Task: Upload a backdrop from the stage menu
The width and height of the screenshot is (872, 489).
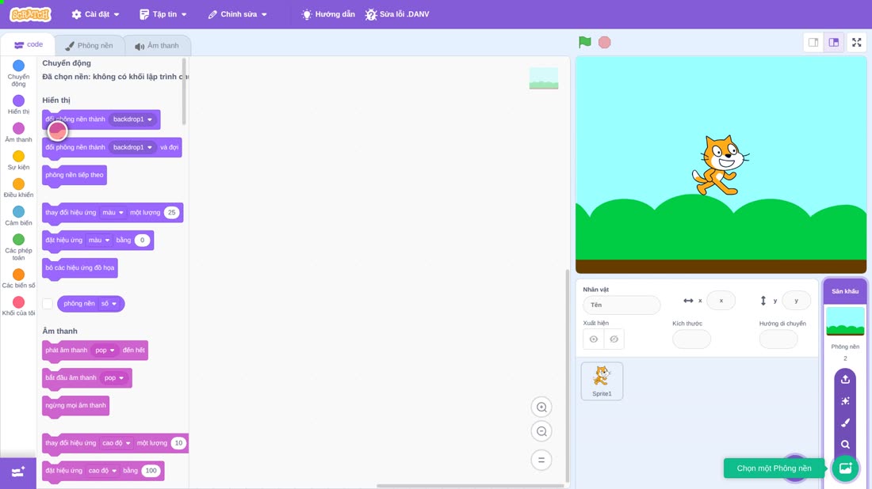Action: click(x=845, y=379)
